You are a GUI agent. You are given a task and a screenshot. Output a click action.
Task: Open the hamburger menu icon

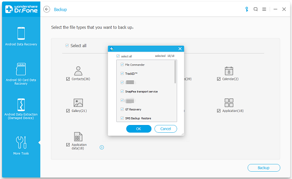click(x=264, y=9)
